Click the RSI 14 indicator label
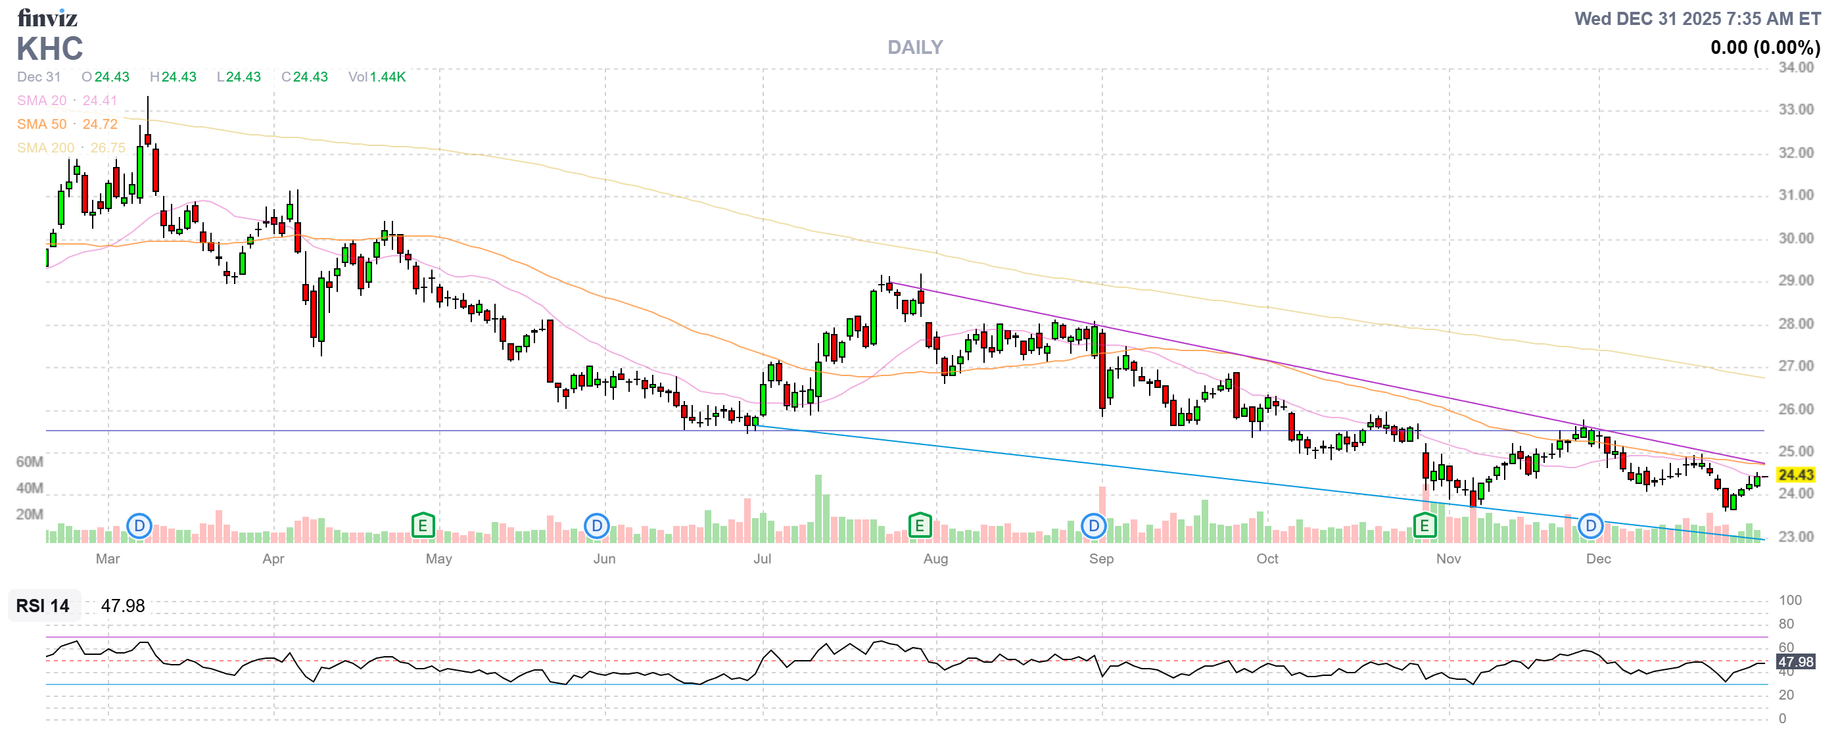Image resolution: width=1838 pixels, height=739 pixels. 43,606
